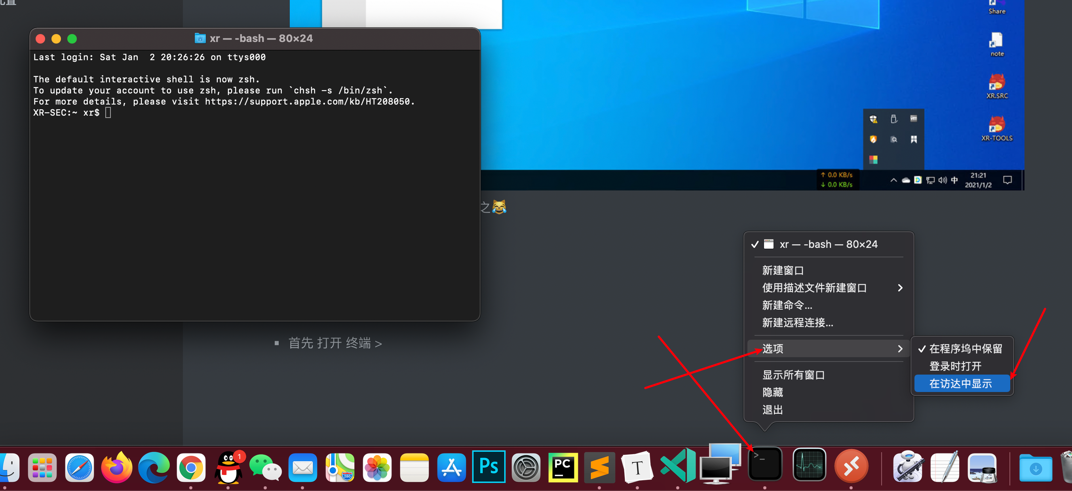Select 新建命令... menu entry
This screenshot has height=491, width=1072.
point(828,305)
